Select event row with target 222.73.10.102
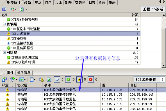The image size is (166, 111). (83, 109)
